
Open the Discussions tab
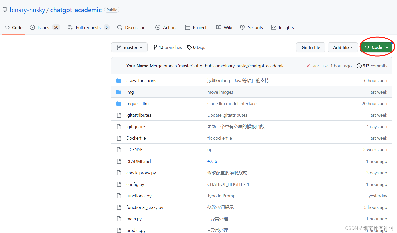[x=132, y=27]
